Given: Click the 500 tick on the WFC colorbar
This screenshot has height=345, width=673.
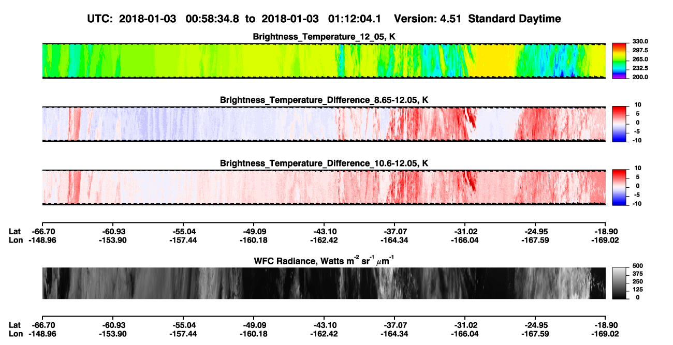Looking at the screenshot, I should [637, 265].
